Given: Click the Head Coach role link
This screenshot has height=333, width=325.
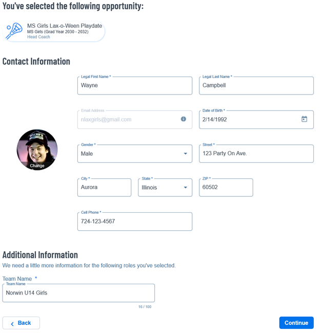Looking at the screenshot, I should 38,37.
